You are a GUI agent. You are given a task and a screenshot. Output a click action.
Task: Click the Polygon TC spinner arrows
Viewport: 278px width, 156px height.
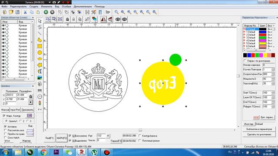pos(273,107)
